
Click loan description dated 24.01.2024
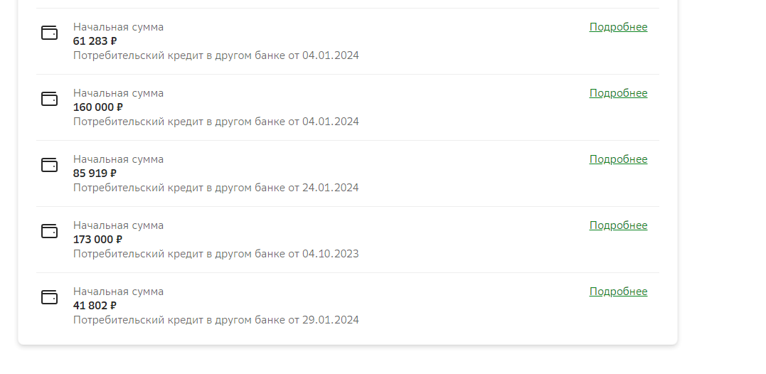tap(216, 188)
